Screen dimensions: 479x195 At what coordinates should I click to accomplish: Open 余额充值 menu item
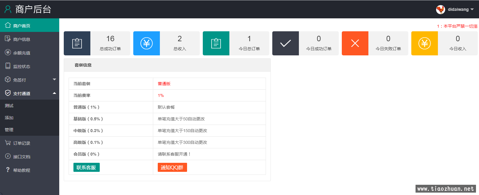[30, 52]
